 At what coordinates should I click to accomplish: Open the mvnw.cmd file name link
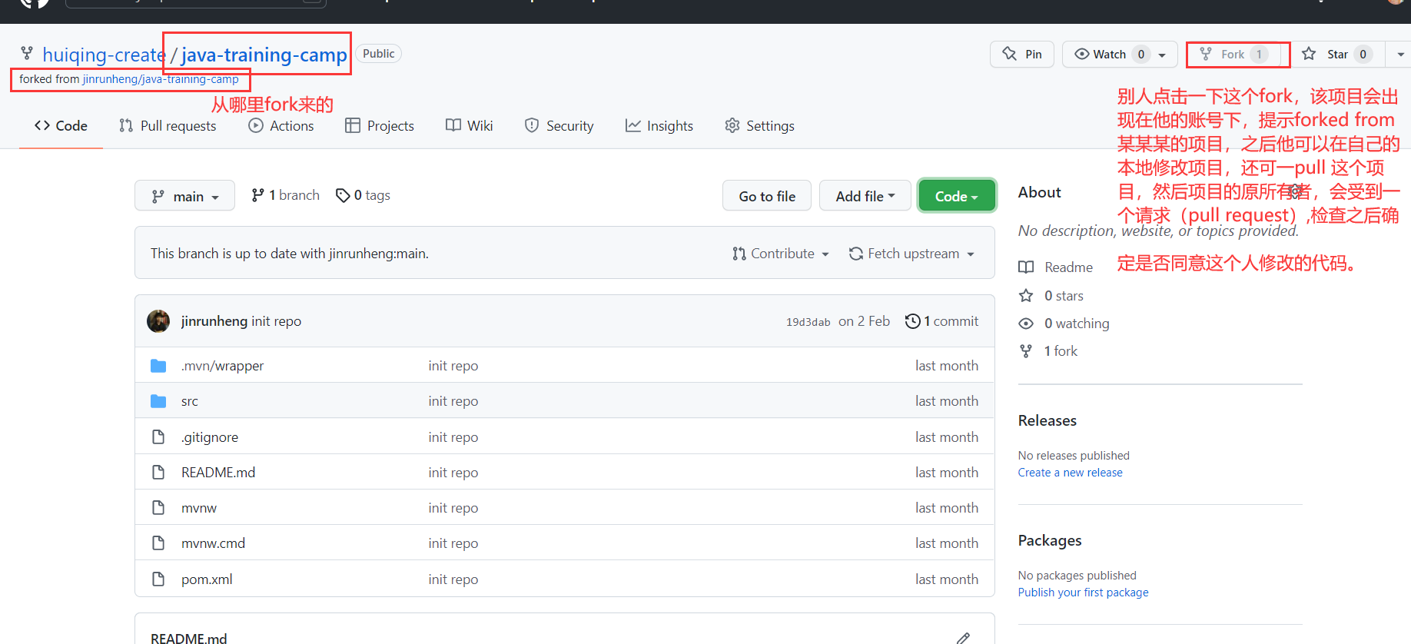click(x=213, y=543)
